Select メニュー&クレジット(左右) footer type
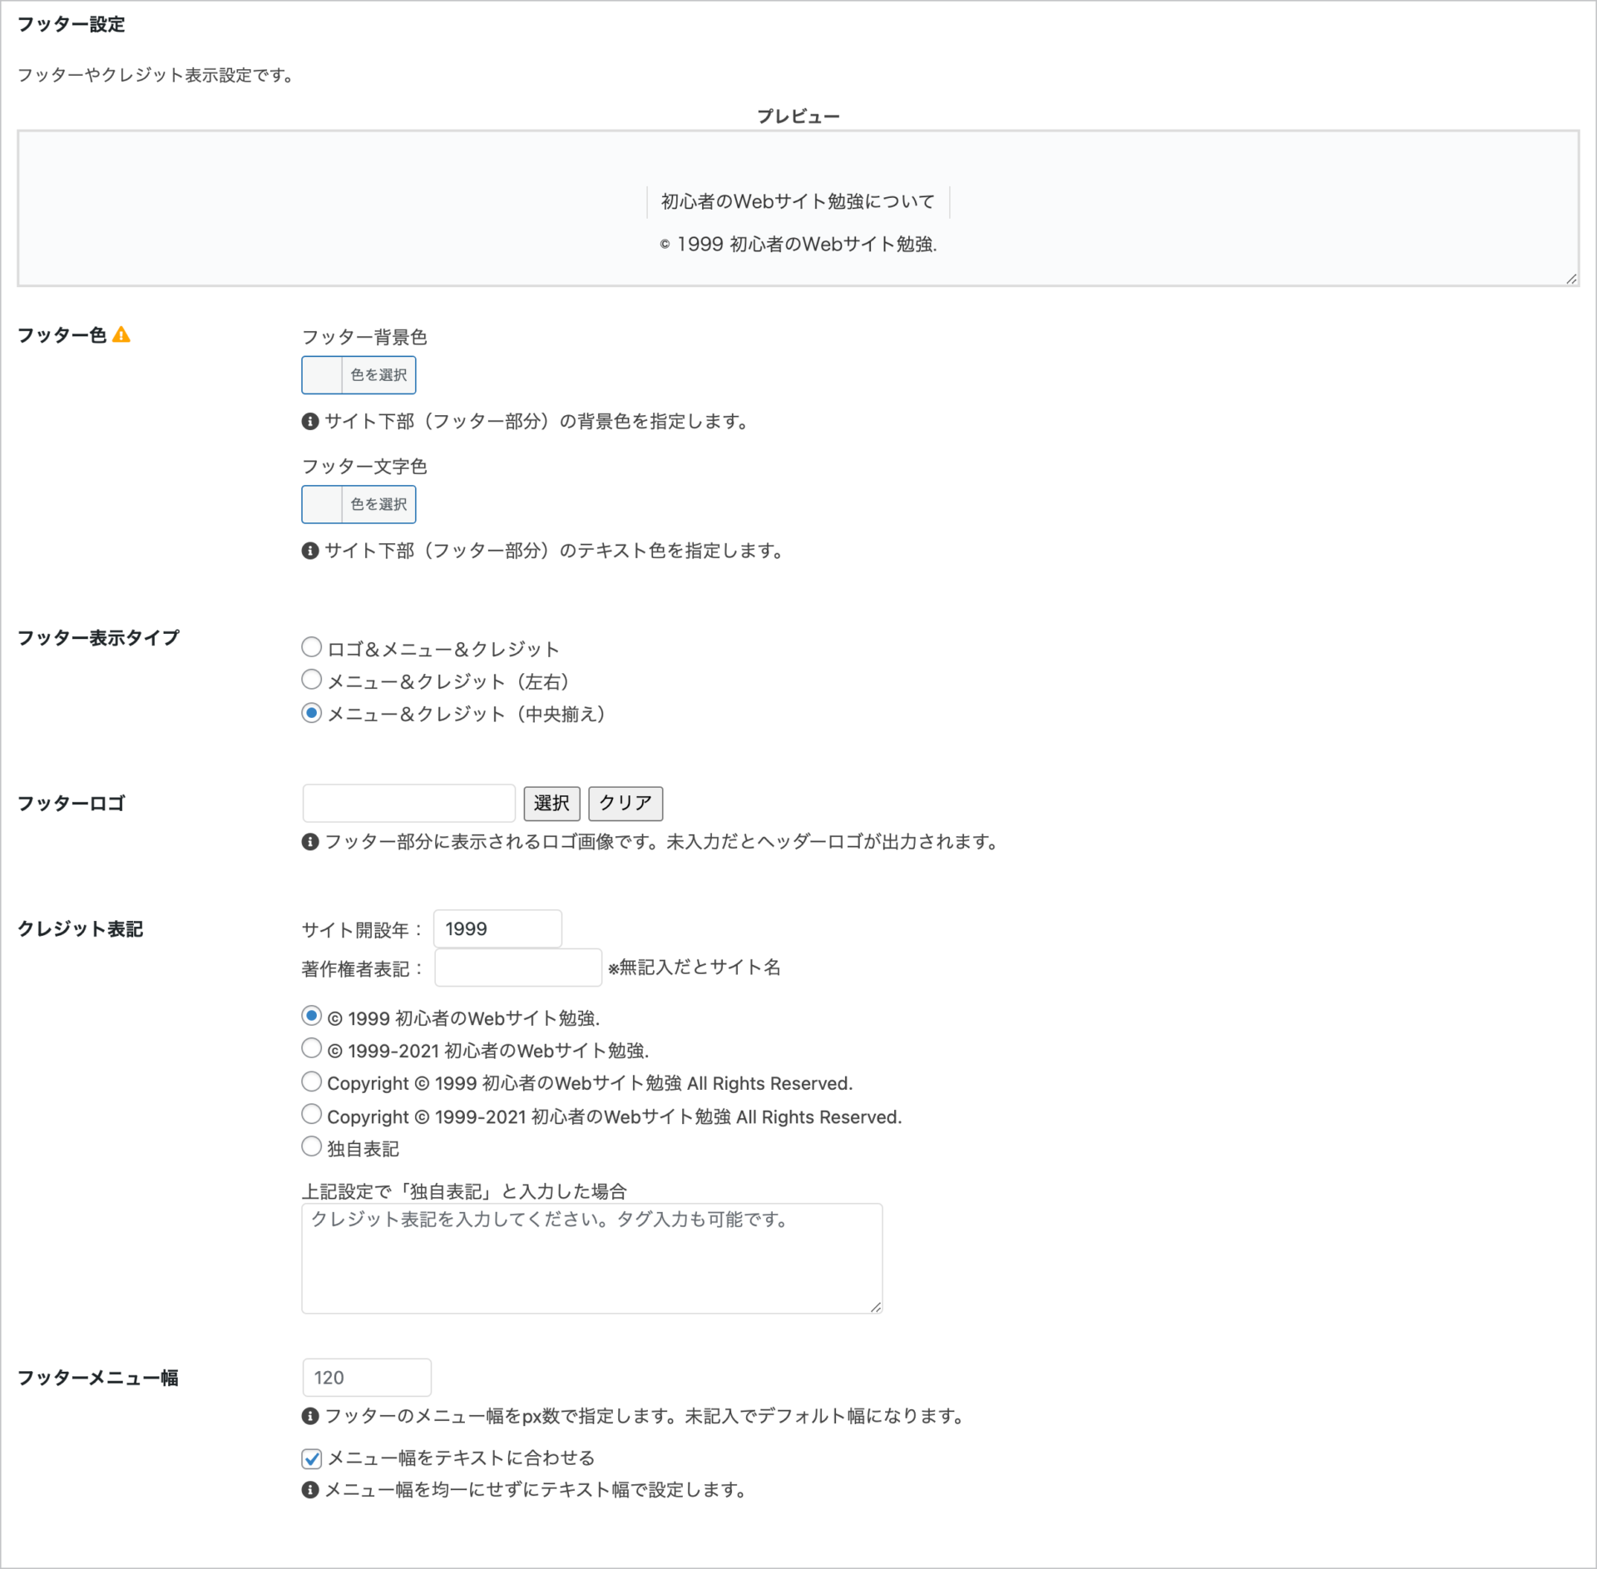Image resolution: width=1597 pixels, height=1569 pixels. point(311,680)
